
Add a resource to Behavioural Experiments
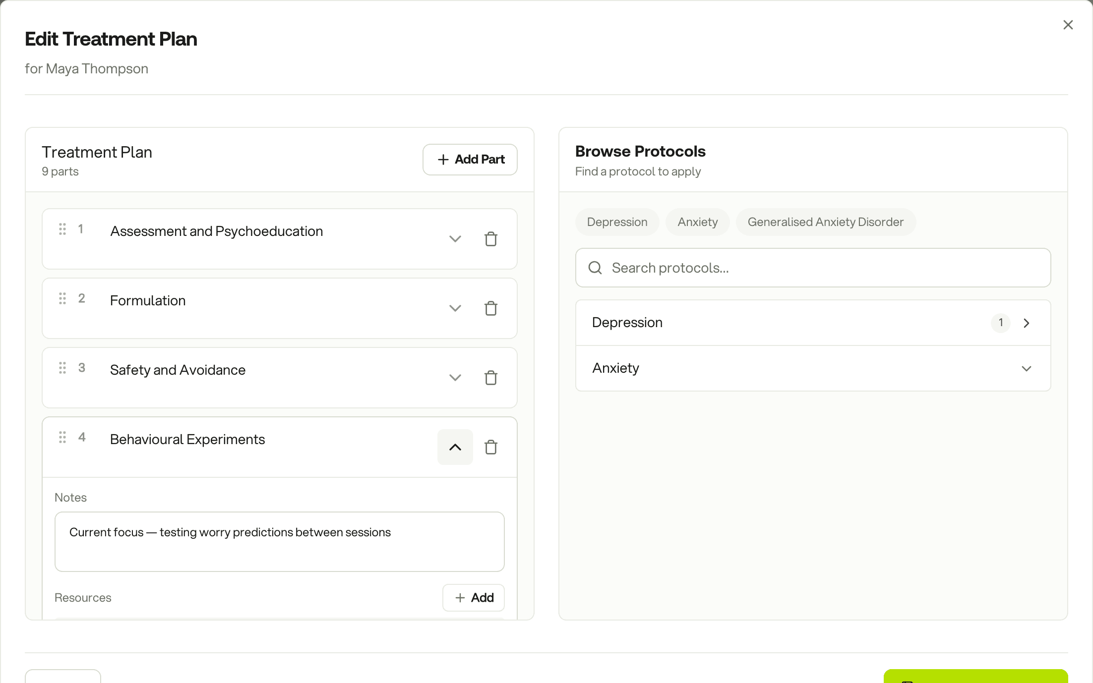point(473,598)
